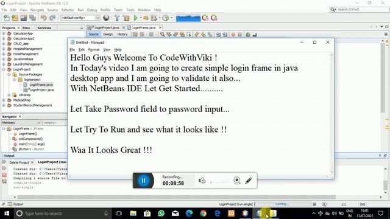
Task: Expand the MedicalShop project node
Action: [4, 100]
